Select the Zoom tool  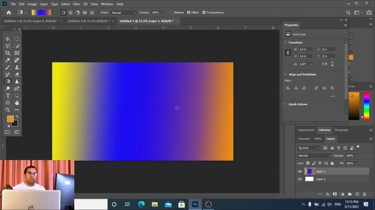coord(8,110)
